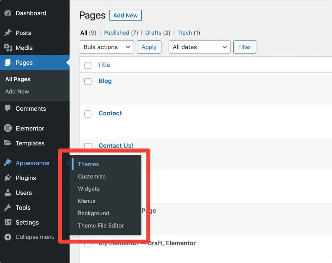Open Menus in Appearance submenu
This screenshot has width=332, height=263.
click(x=87, y=201)
